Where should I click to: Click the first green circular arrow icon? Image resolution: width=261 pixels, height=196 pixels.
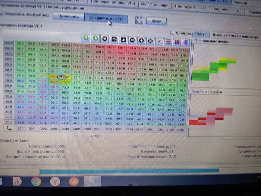[86, 38]
